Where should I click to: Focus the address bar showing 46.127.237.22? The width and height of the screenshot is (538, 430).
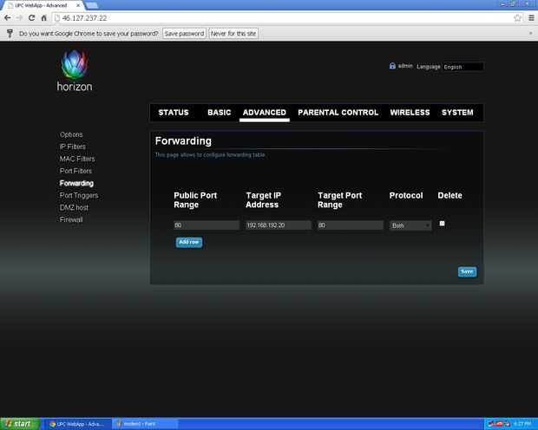[281, 18]
